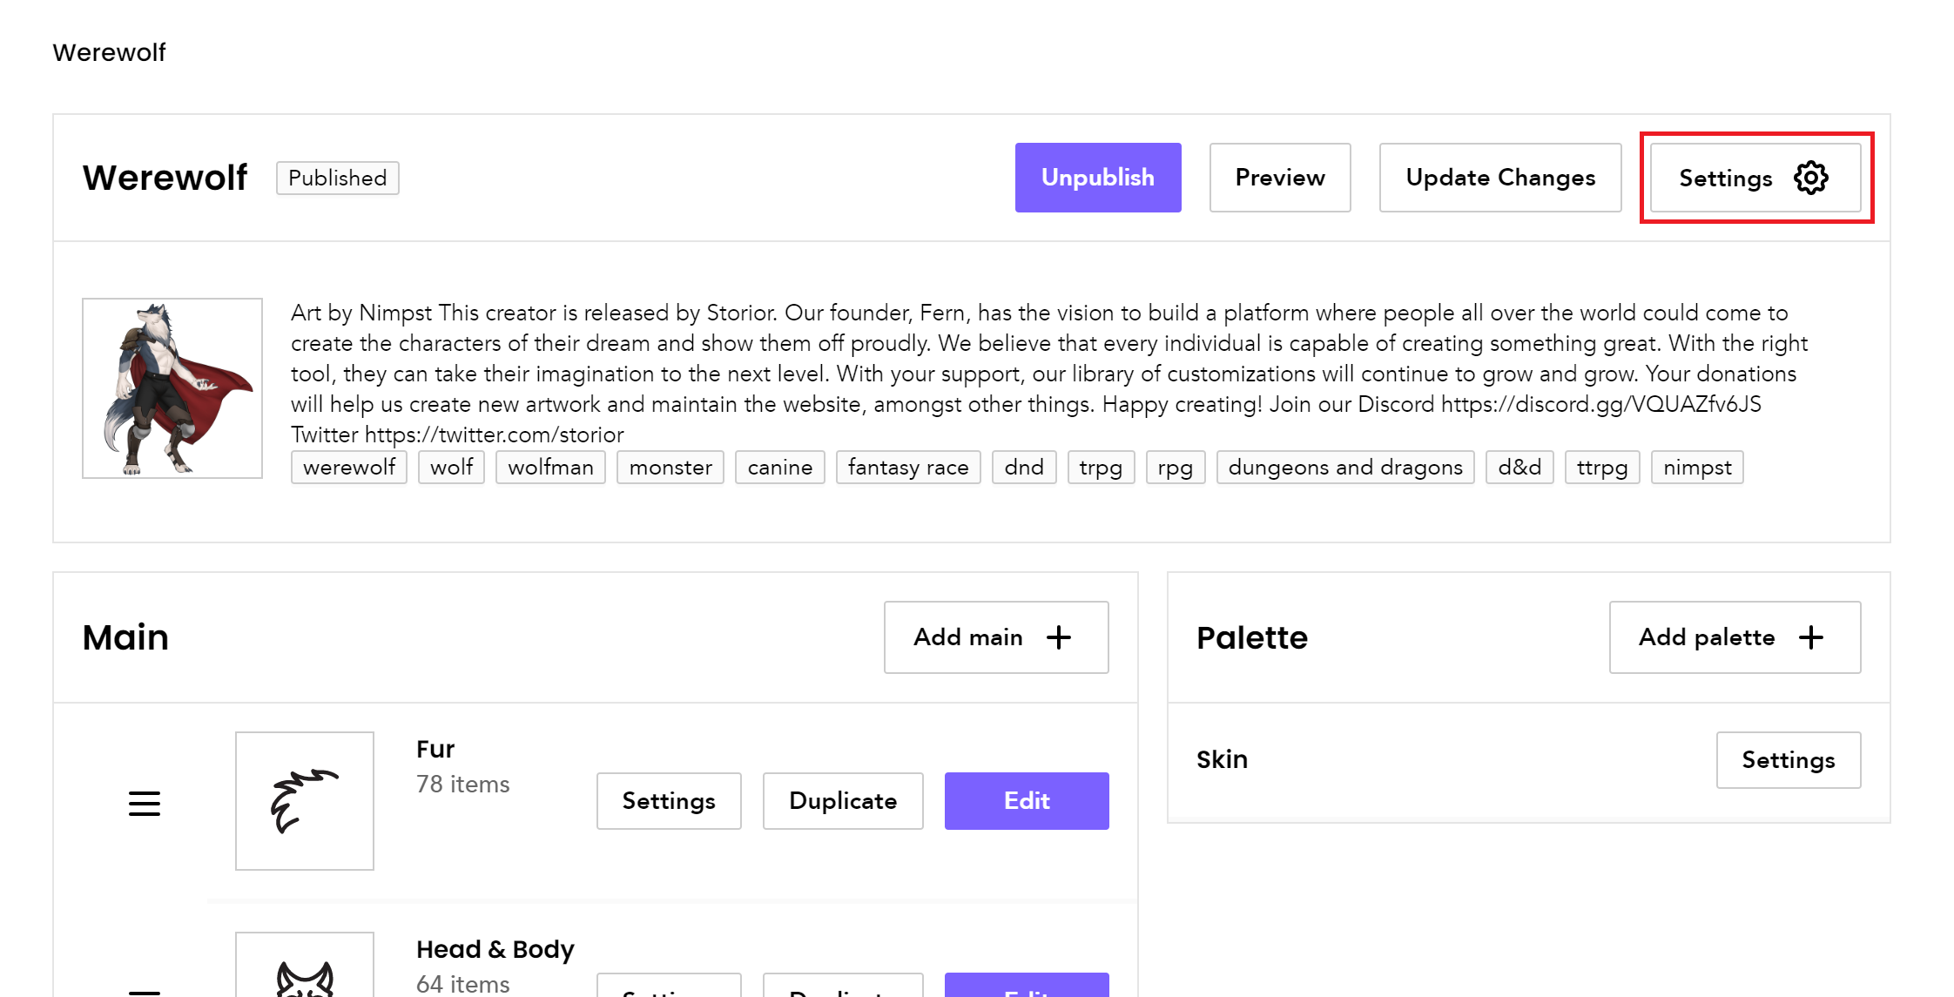The width and height of the screenshot is (1954, 997).
Task: Open Preview of the creator
Action: (1279, 178)
